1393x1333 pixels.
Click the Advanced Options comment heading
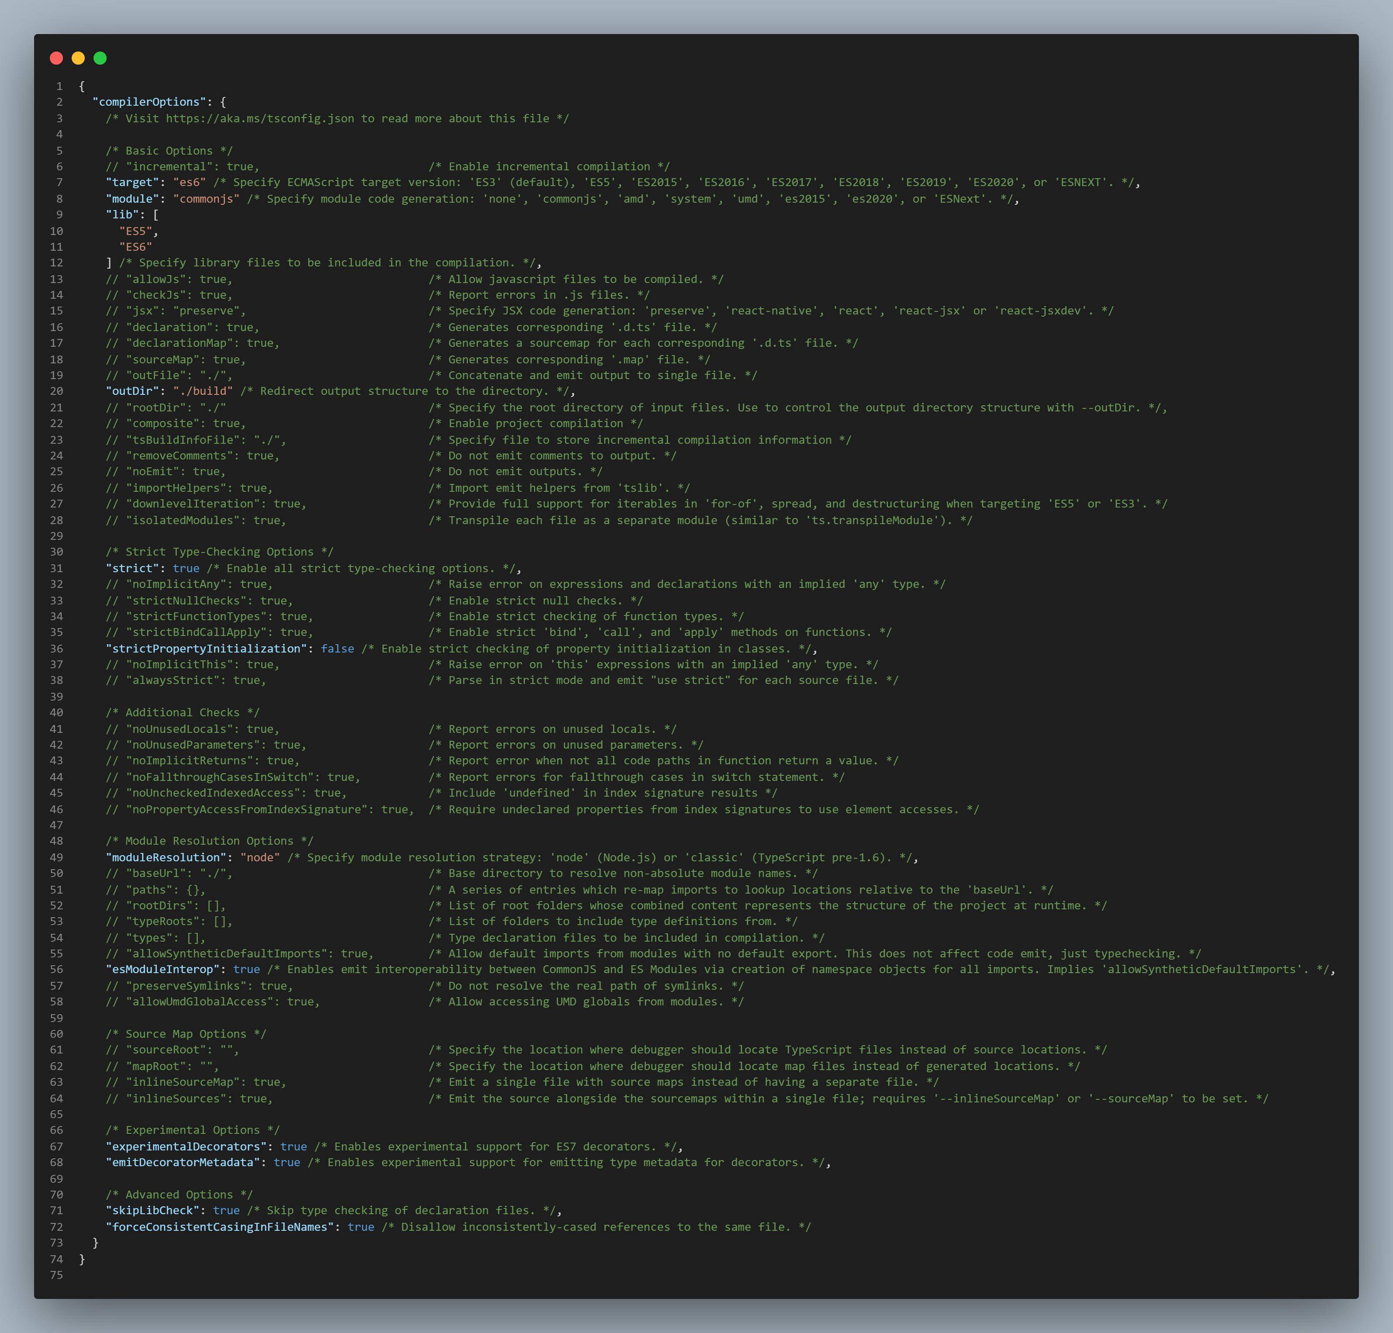tap(179, 1195)
